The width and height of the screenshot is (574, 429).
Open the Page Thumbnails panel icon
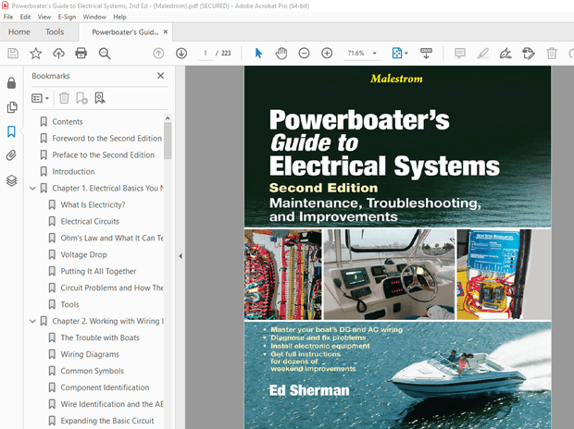point(12,107)
